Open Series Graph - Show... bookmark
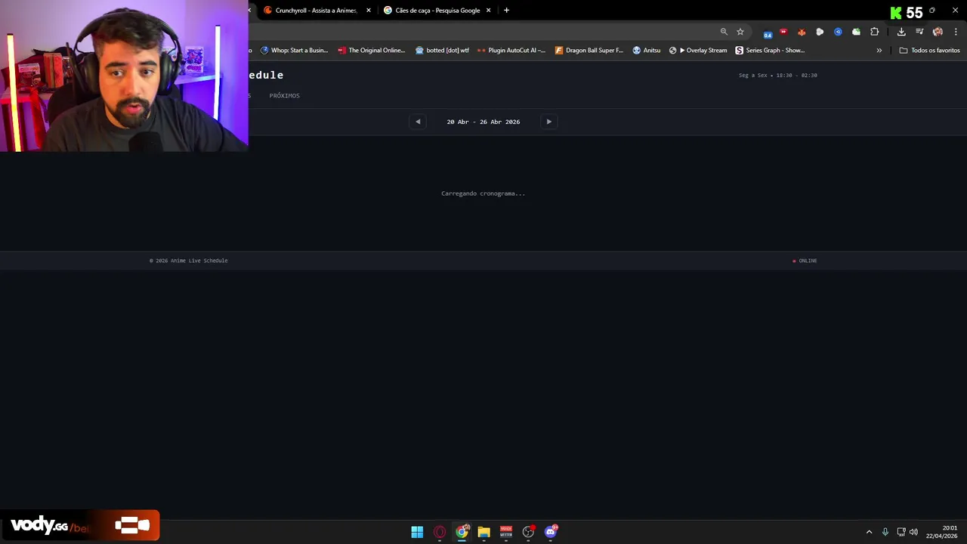 click(770, 51)
